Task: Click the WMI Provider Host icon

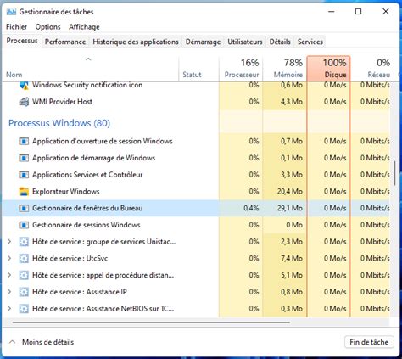Action: tap(24, 102)
